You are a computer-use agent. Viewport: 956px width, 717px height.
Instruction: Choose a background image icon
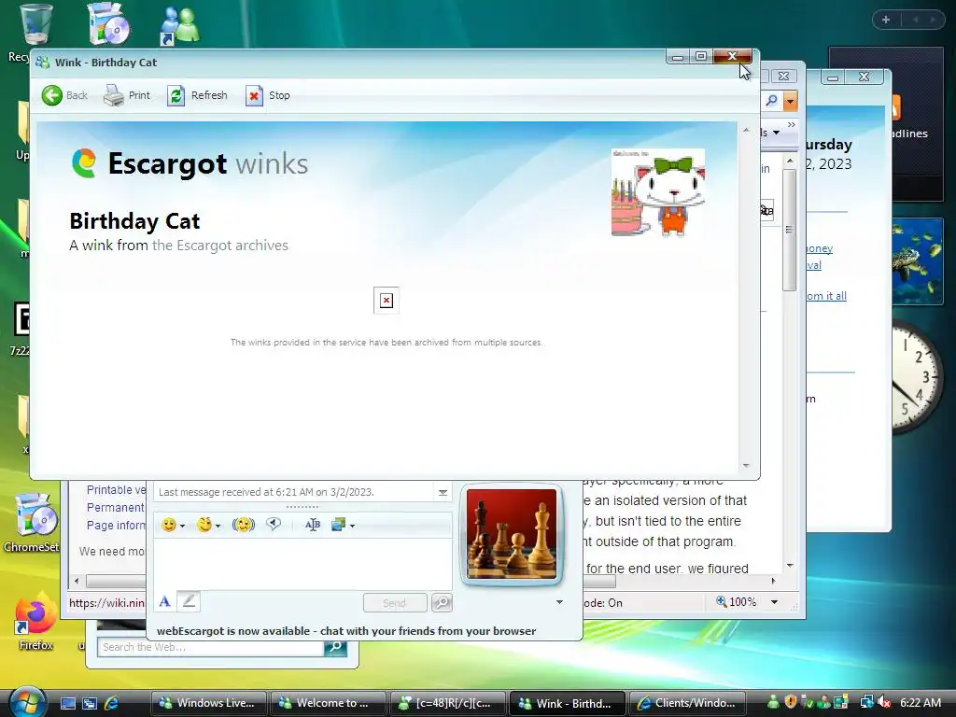coord(338,525)
